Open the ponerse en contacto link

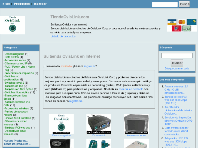131,89
